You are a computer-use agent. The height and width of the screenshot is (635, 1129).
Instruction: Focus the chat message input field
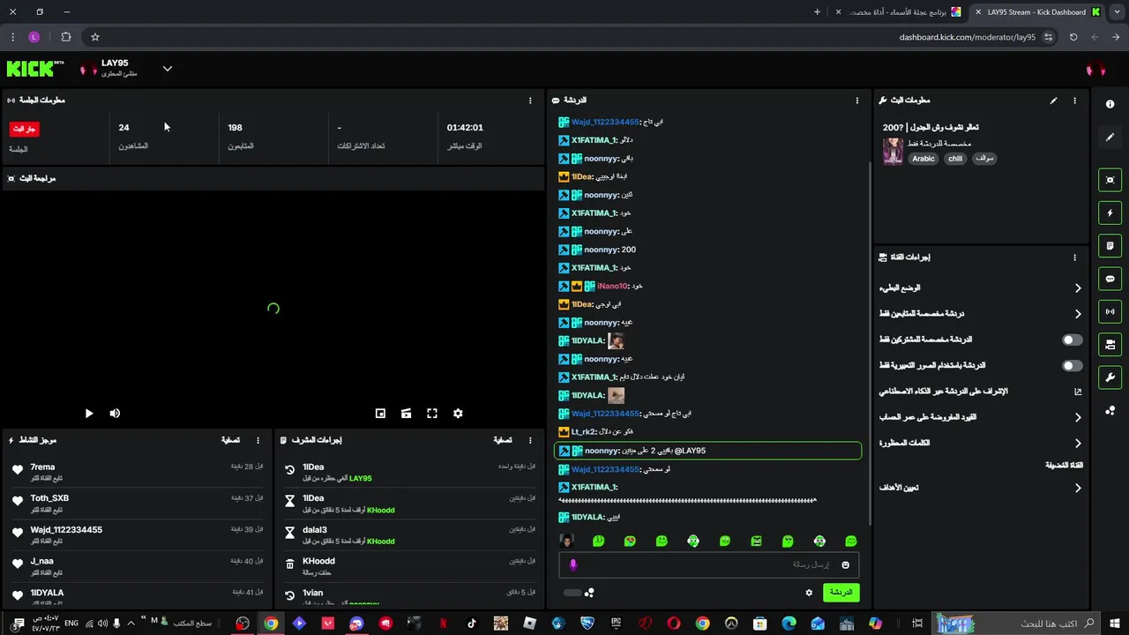709,565
